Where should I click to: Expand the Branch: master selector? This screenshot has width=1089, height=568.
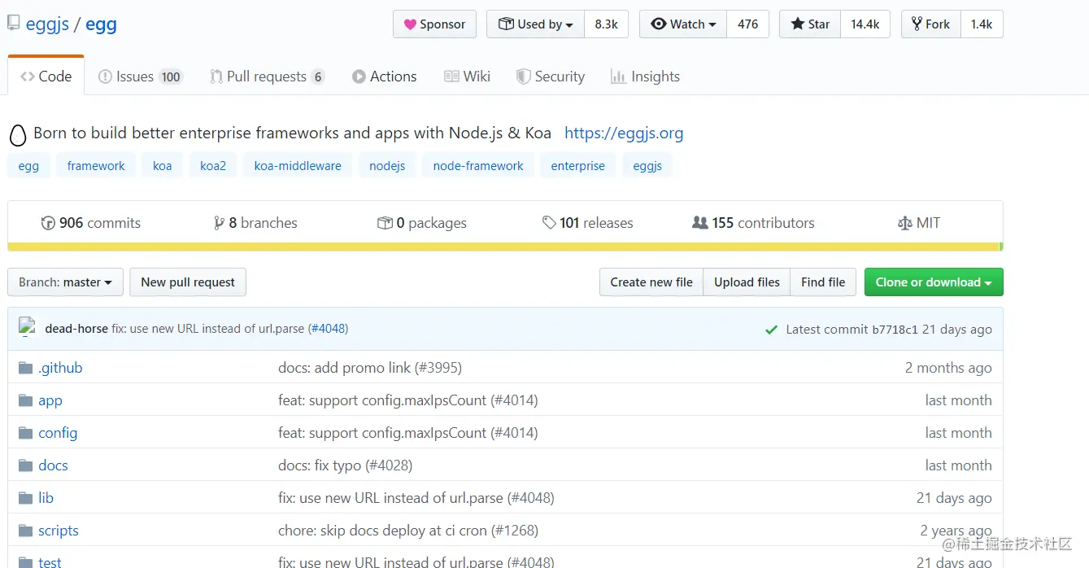click(65, 282)
